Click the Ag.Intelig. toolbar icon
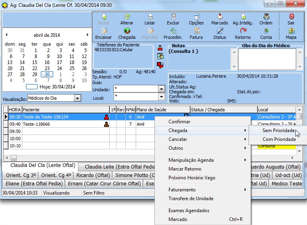The image size is (307, 225). click(243, 17)
